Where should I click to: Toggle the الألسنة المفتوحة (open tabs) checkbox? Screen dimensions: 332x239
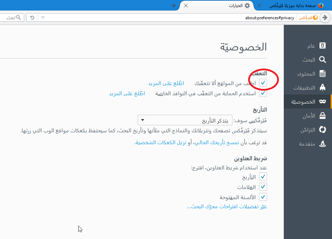click(263, 197)
